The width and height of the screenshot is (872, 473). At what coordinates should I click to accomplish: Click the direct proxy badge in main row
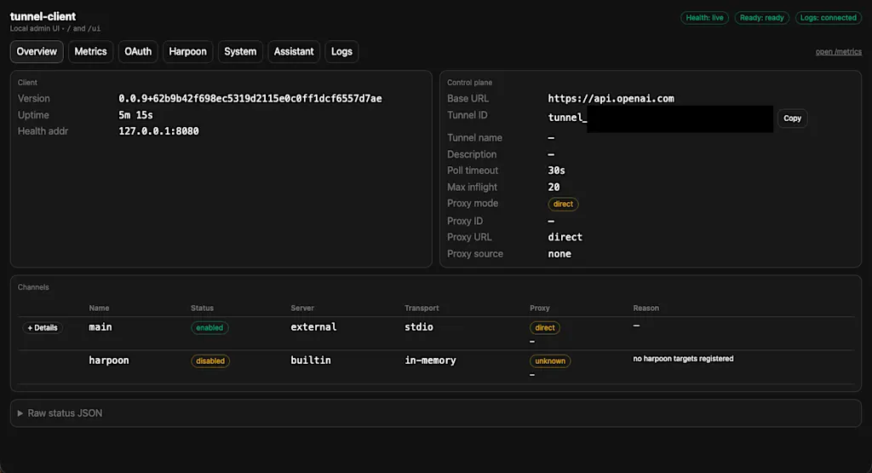544,328
